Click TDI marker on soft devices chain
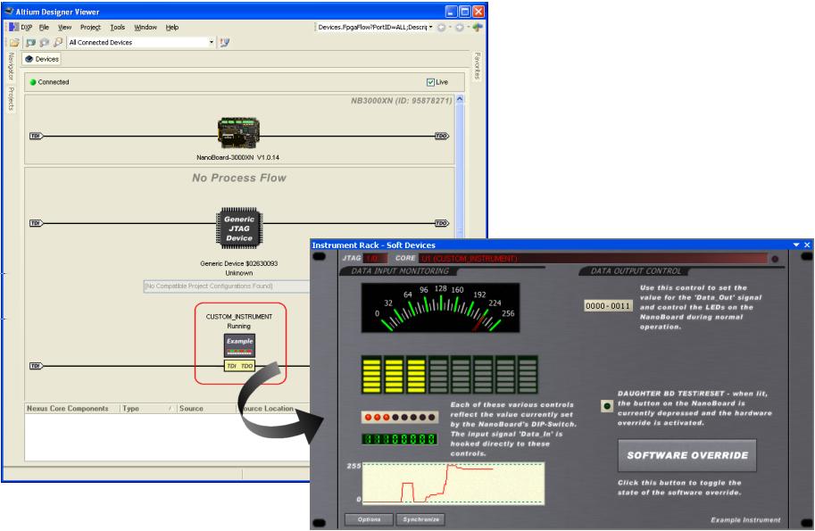Viewport: 815px width, 531px height. tap(36, 366)
